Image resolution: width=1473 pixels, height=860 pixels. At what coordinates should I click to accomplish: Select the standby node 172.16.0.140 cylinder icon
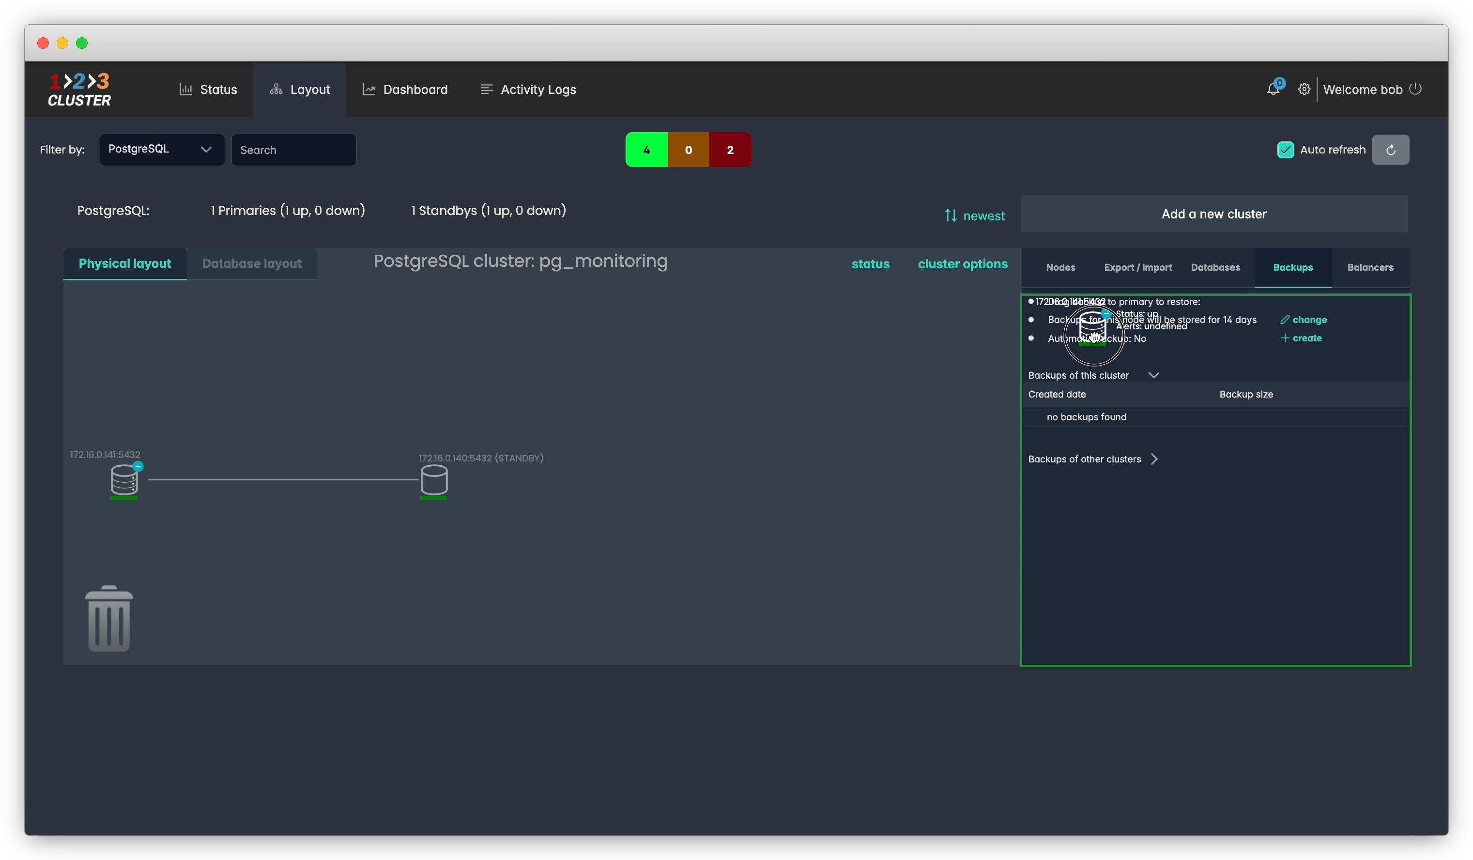point(434,480)
